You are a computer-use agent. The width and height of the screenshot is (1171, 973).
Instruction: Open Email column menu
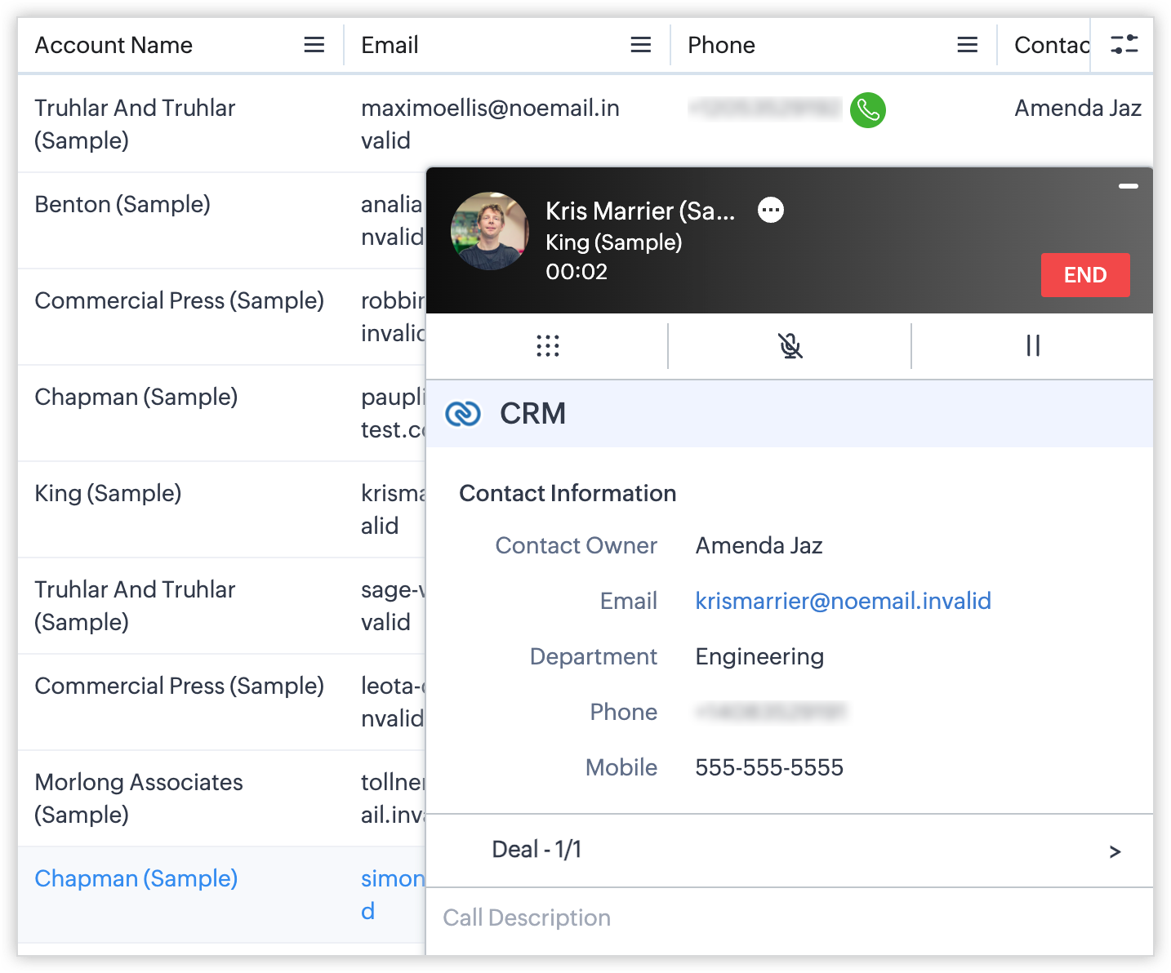[x=641, y=45]
